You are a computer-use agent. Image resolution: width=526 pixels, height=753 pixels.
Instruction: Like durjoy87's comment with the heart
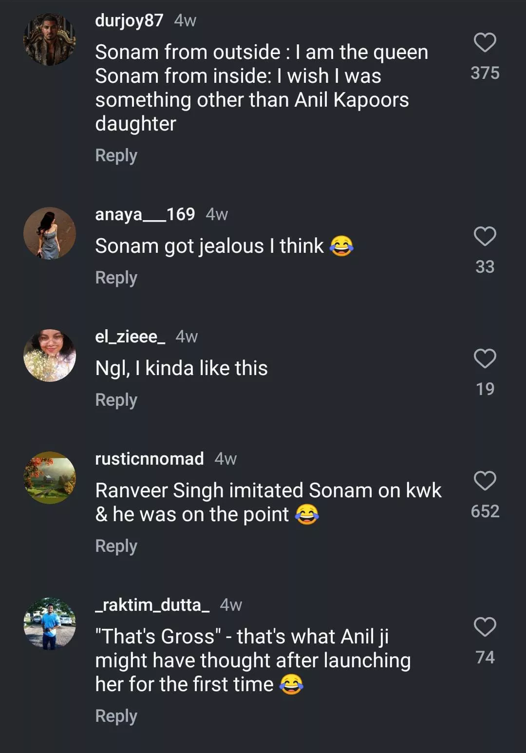pyautogui.click(x=485, y=43)
